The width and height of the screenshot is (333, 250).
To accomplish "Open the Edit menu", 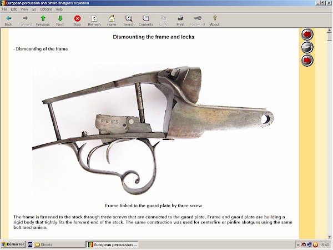I will [14, 9].
